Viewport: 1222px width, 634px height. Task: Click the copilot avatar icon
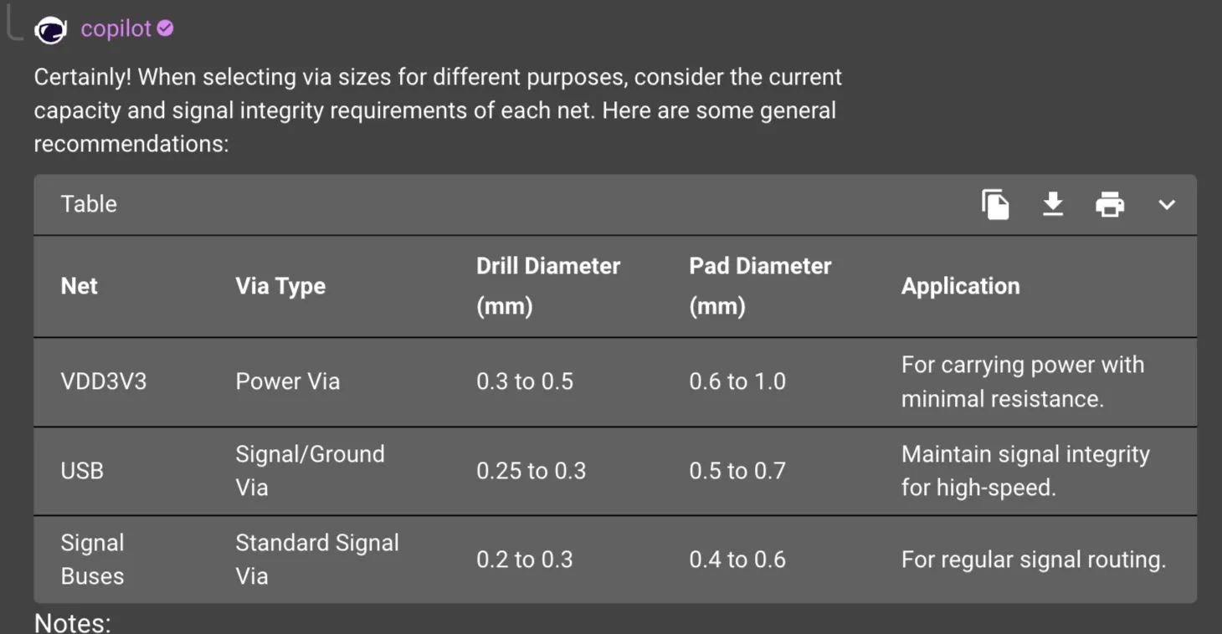click(x=50, y=30)
